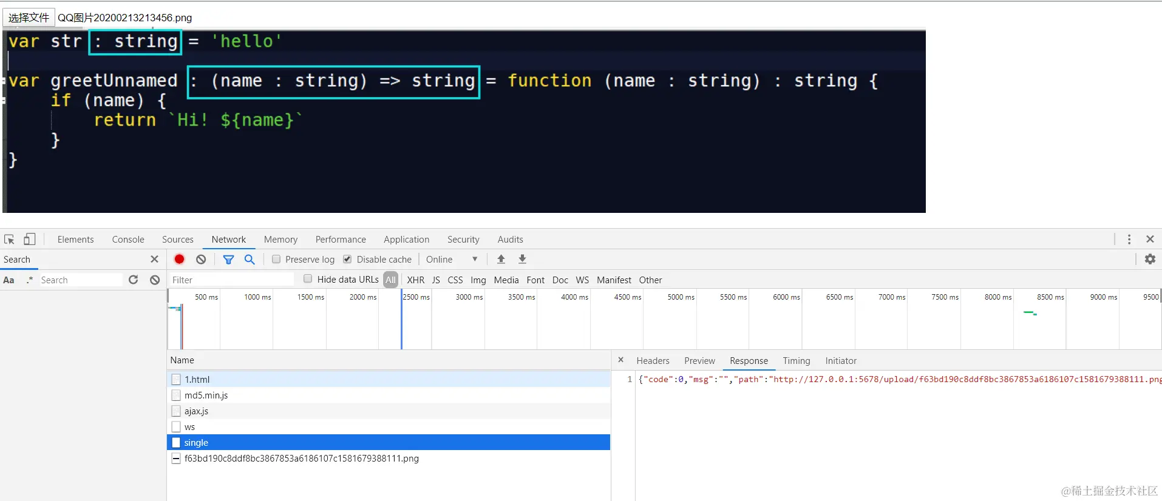Close the Search sidebar
The height and width of the screenshot is (501, 1162).
coord(154,259)
